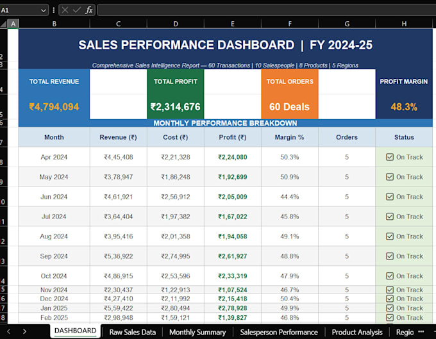The height and width of the screenshot is (339, 436).
Task: Switch to the DASHBOARD sheet tab
Action: (76, 331)
